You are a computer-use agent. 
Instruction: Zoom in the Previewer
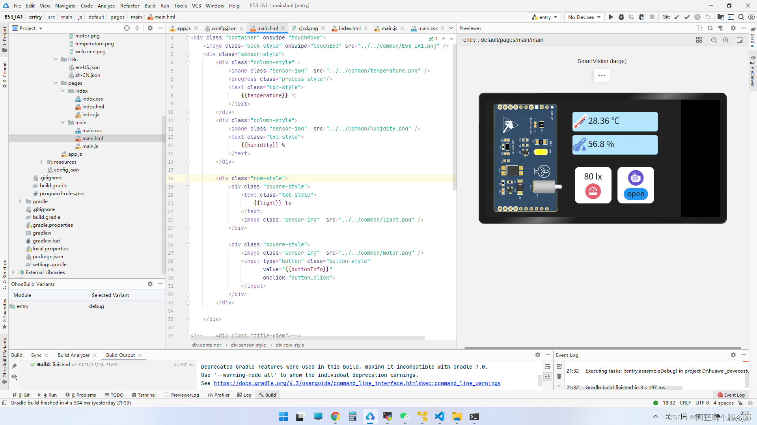coord(726,40)
